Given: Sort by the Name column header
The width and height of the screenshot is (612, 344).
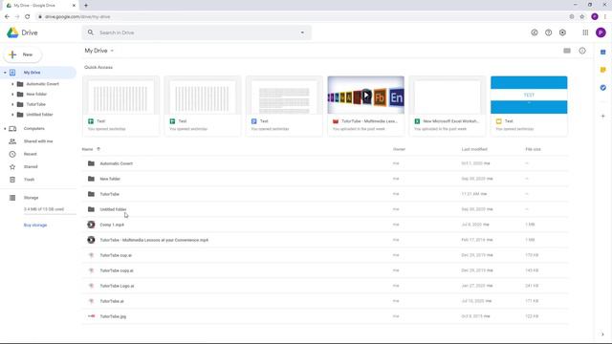Looking at the screenshot, I should [87, 149].
